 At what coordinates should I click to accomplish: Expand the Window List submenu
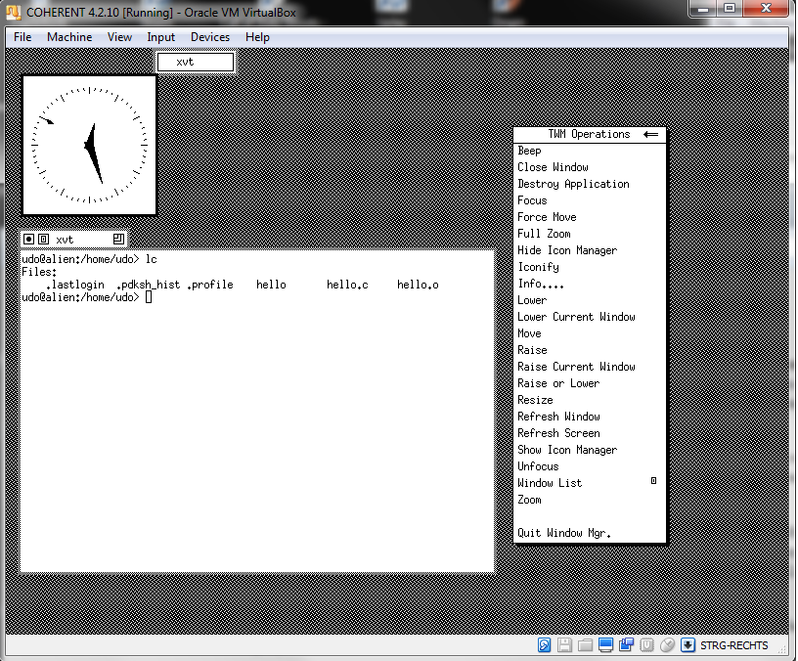click(652, 482)
